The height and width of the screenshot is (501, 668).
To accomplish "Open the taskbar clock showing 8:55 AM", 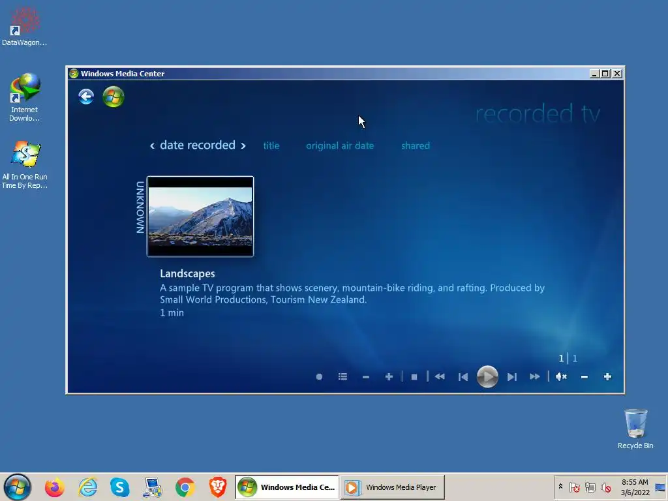I will point(635,487).
